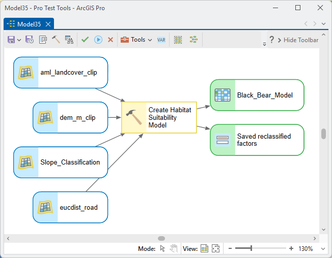Image resolution: width=332 pixels, height=258 pixels.
Task: Click Hide Toolbar
Action: 298,40
